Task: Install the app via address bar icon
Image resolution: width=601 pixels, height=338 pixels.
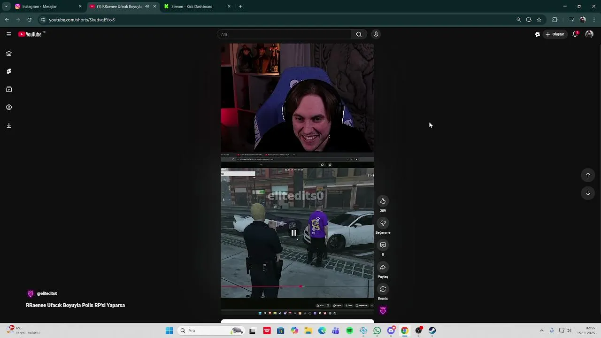Action: coord(529,20)
